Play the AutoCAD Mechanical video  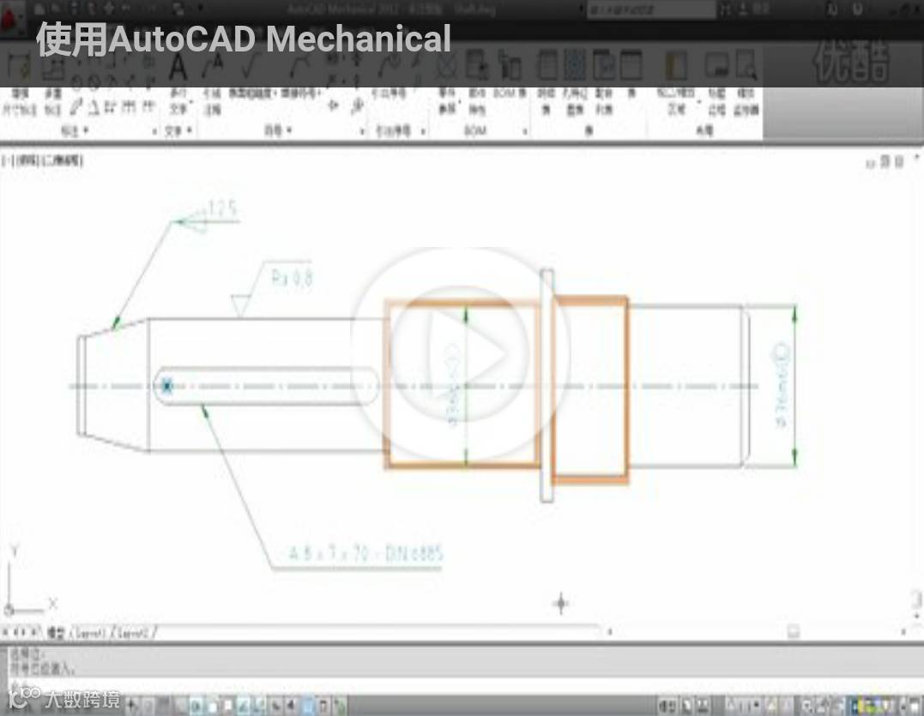tap(461, 355)
